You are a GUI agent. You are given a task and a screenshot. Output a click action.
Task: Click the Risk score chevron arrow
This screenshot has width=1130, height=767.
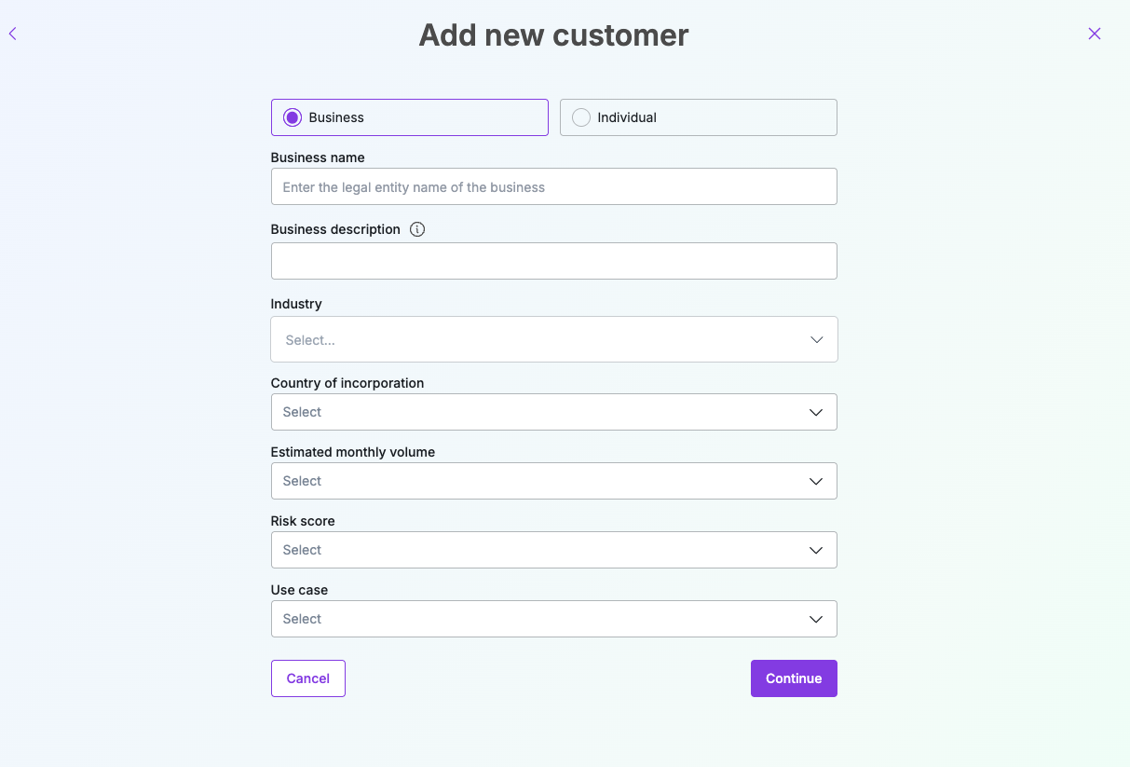point(816,550)
